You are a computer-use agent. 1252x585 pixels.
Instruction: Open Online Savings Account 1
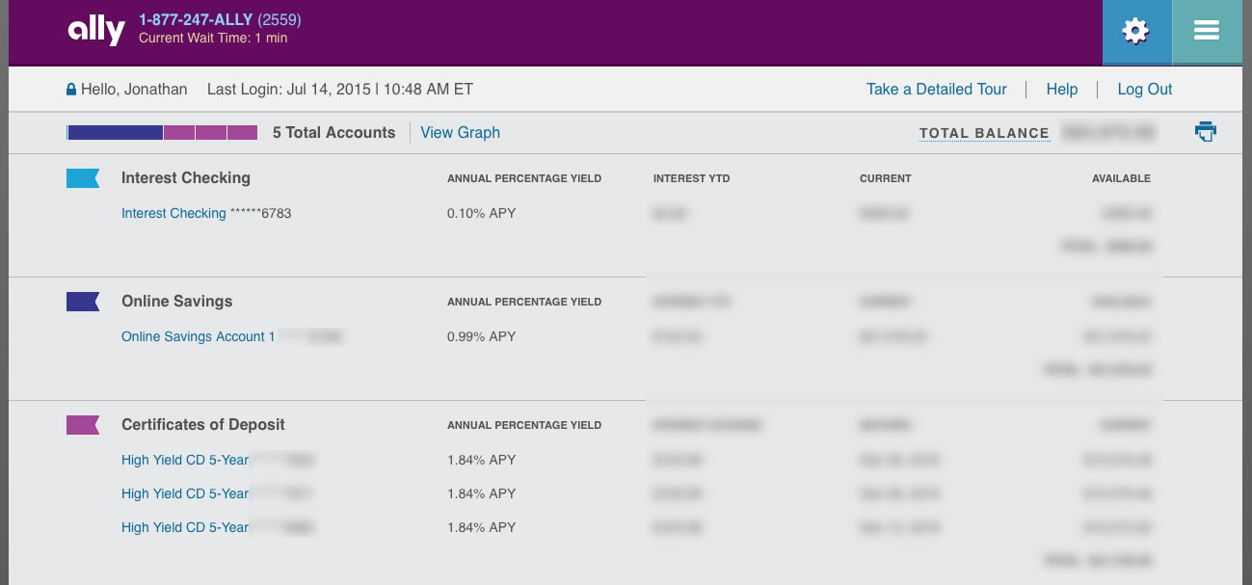pyautogui.click(x=198, y=336)
